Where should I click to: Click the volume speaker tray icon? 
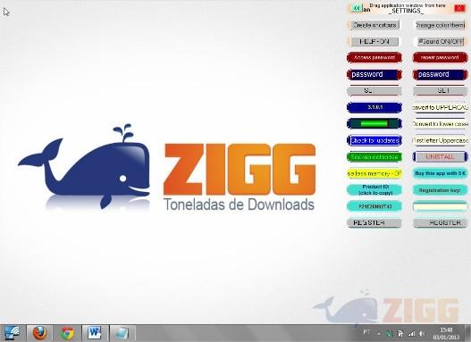(x=422, y=333)
